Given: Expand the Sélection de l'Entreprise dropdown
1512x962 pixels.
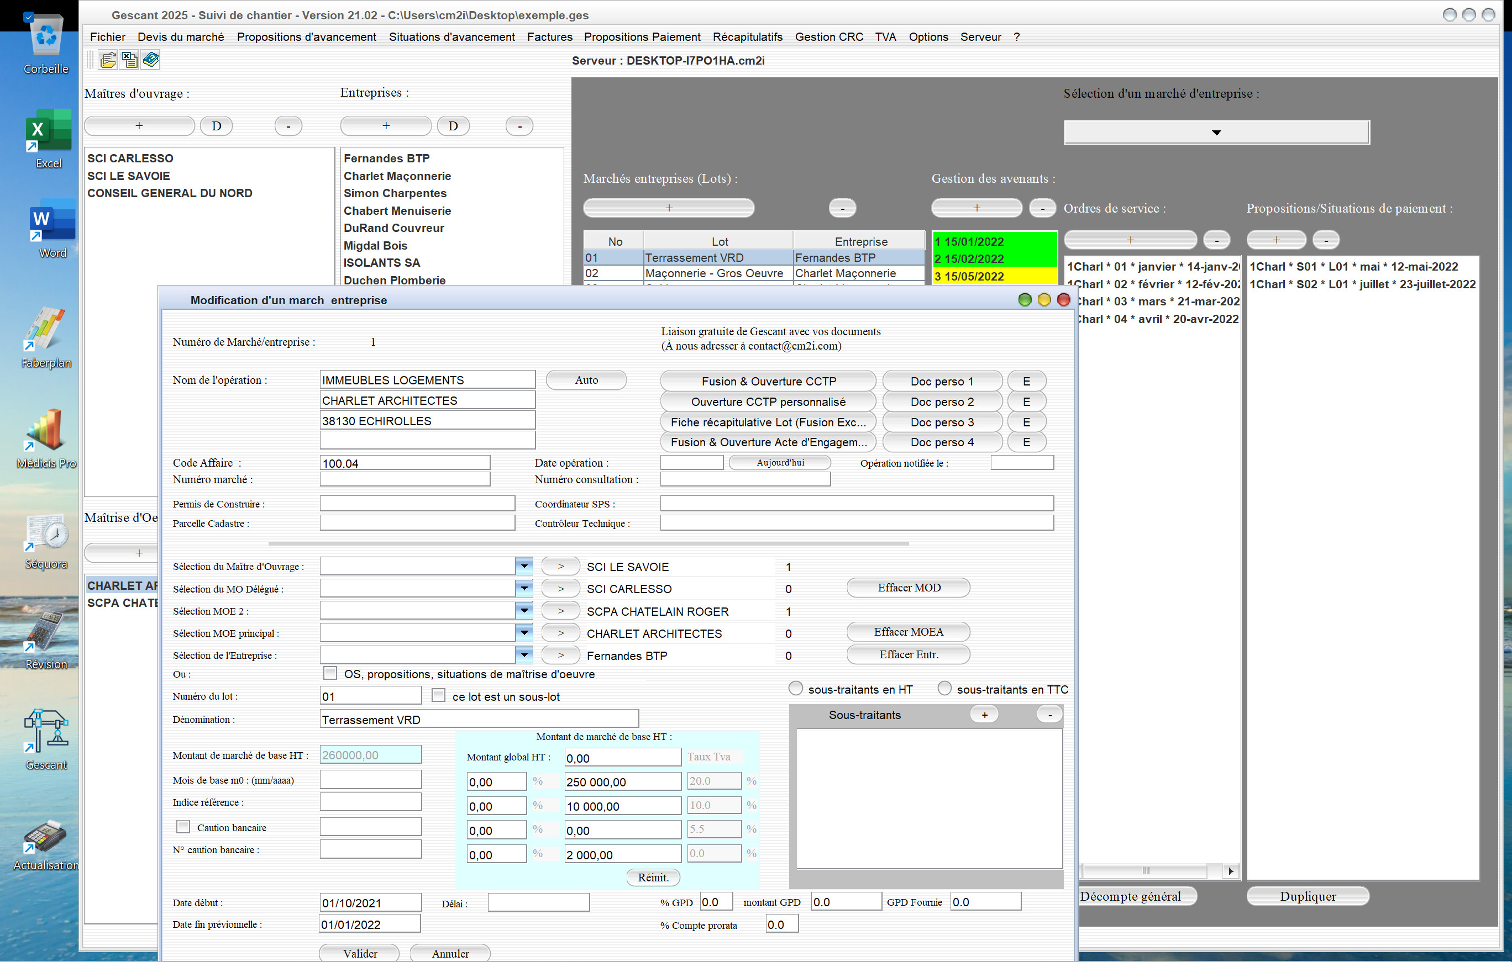Looking at the screenshot, I should (524, 655).
